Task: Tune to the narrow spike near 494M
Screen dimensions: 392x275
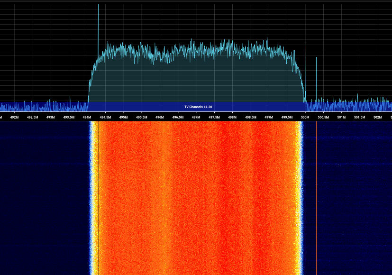Action: 98,28
